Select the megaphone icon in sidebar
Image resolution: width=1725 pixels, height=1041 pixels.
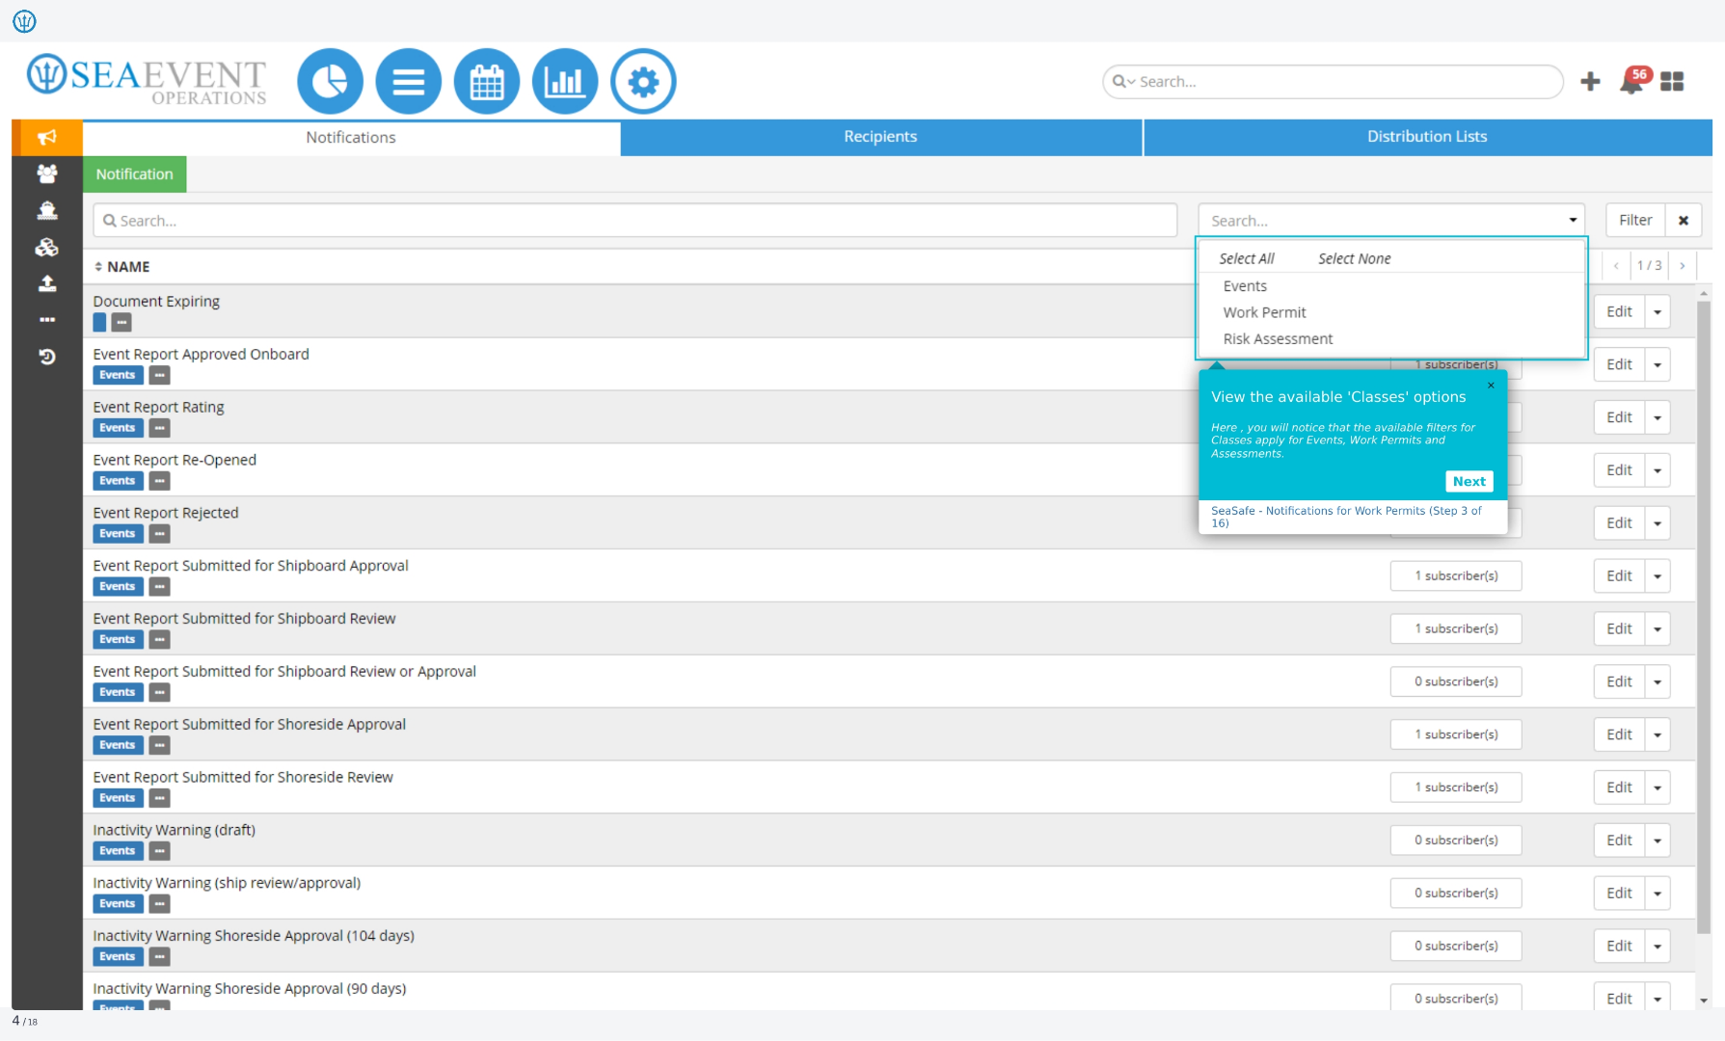coord(47,137)
